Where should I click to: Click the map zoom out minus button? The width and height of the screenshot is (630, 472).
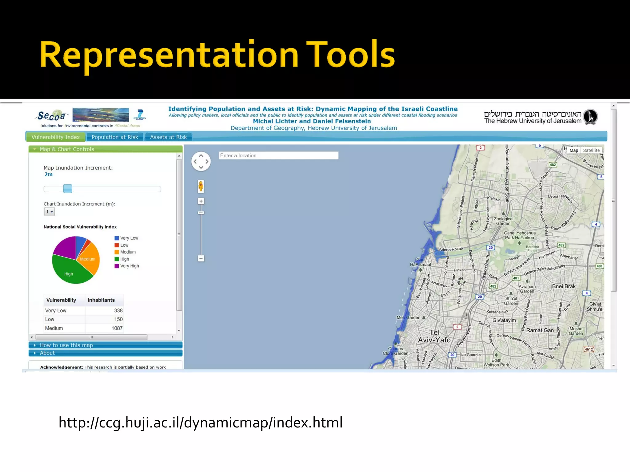coord(201,258)
